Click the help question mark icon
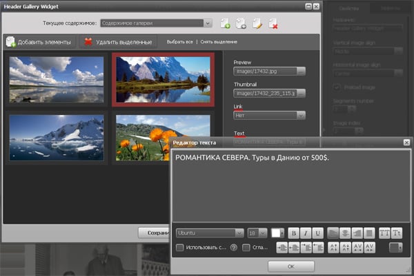The width and height of the screenshot is (414, 276). (234, 248)
